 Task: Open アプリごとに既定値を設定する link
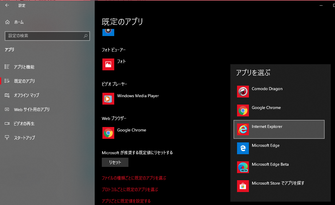(x=126, y=201)
